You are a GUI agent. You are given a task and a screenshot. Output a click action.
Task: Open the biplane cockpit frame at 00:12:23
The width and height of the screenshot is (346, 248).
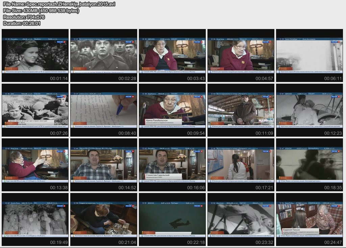point(309,110)
